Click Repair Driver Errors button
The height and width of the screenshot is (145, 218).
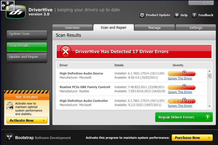point(184,117)
